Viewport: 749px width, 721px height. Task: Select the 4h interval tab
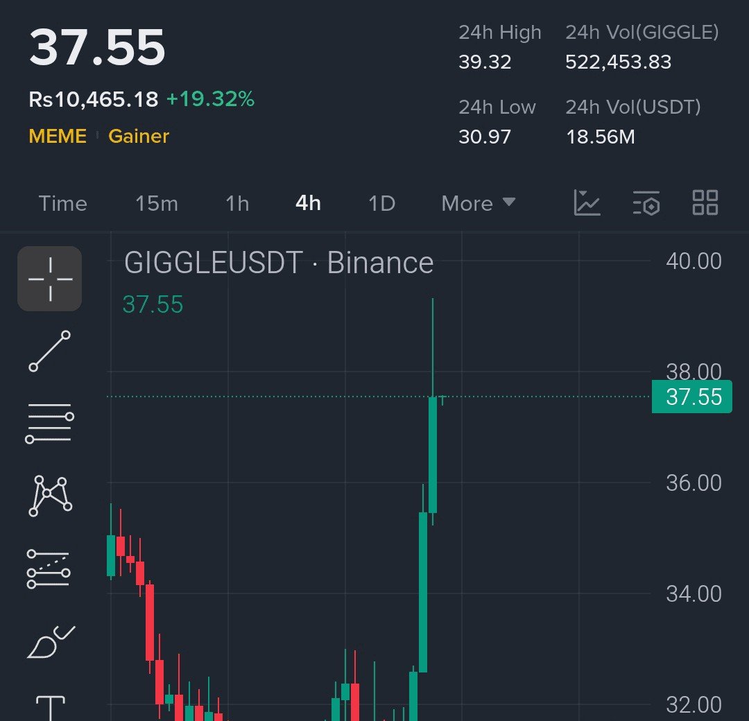coord(308,203)
